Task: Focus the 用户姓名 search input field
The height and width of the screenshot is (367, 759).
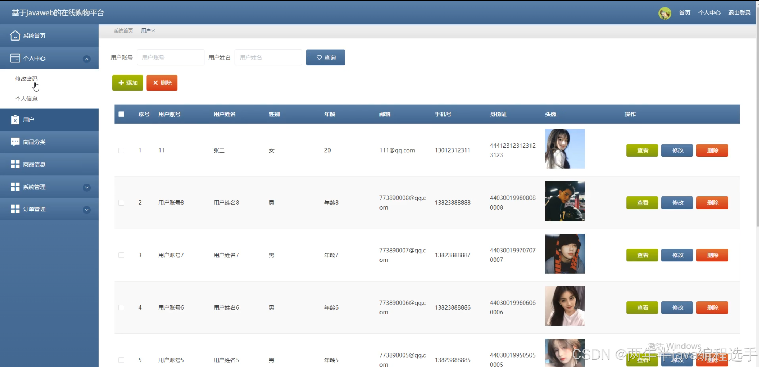Action: pos(268,57)
